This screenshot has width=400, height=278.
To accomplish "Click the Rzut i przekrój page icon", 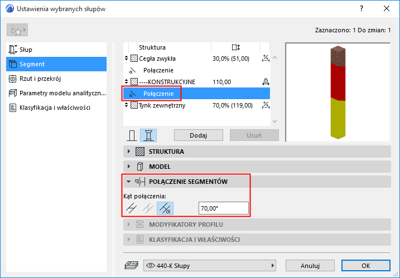I will click(x=12, y=79).
